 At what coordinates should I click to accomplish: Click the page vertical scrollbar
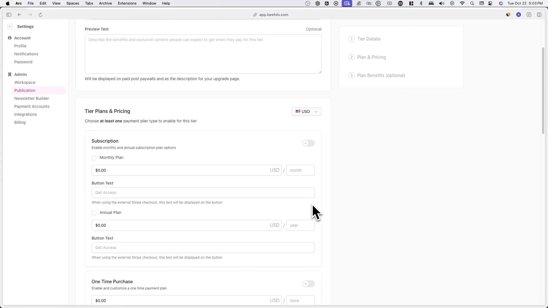[x=543, y=91]
